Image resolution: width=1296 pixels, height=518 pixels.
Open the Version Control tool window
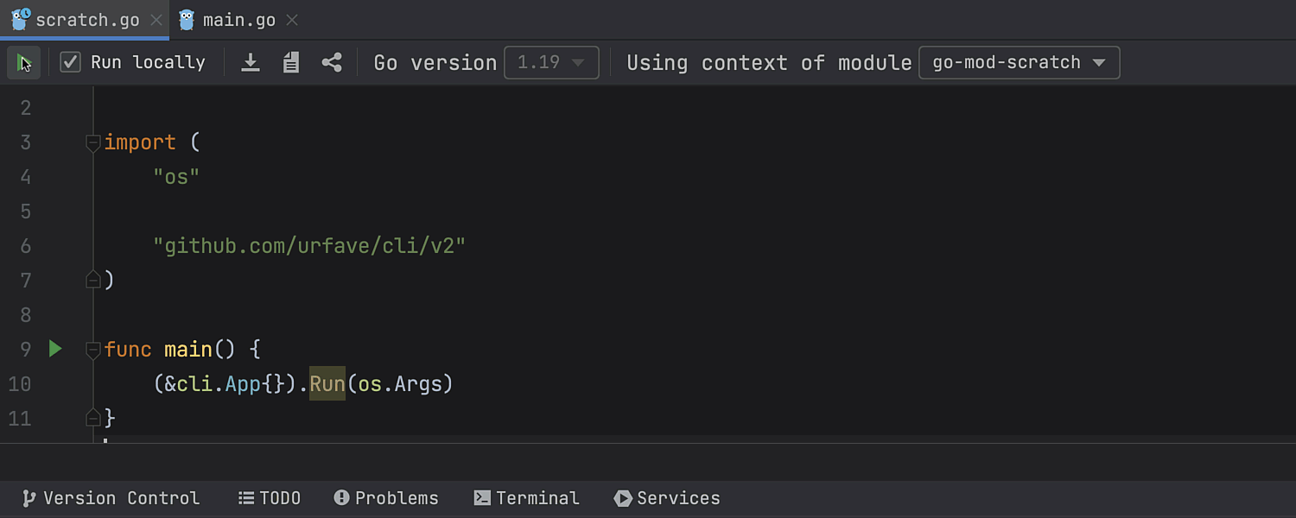coord(111,498)
